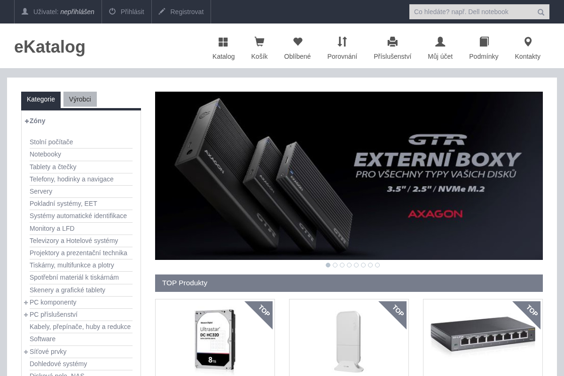The image size is (564, 376).
Task: Expand the PC komponenty category
Action: click(26, 302)
